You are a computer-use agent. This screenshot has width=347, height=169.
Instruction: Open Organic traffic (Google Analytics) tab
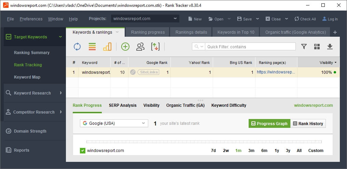click(295, 32)
